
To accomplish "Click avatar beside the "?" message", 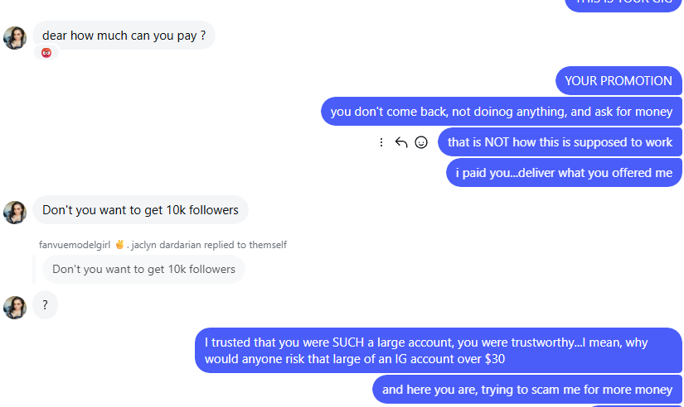I will (x=15, y=307).
